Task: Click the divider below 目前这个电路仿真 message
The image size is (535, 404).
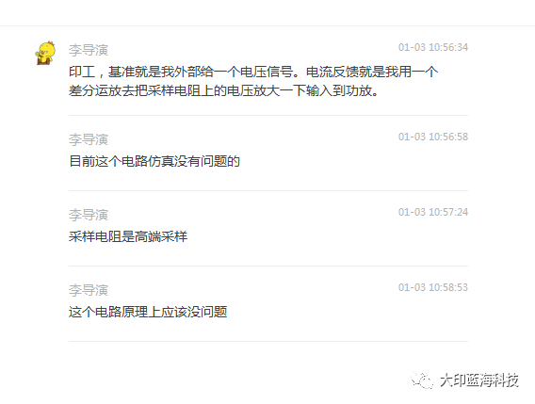Action: coord(268,190)
